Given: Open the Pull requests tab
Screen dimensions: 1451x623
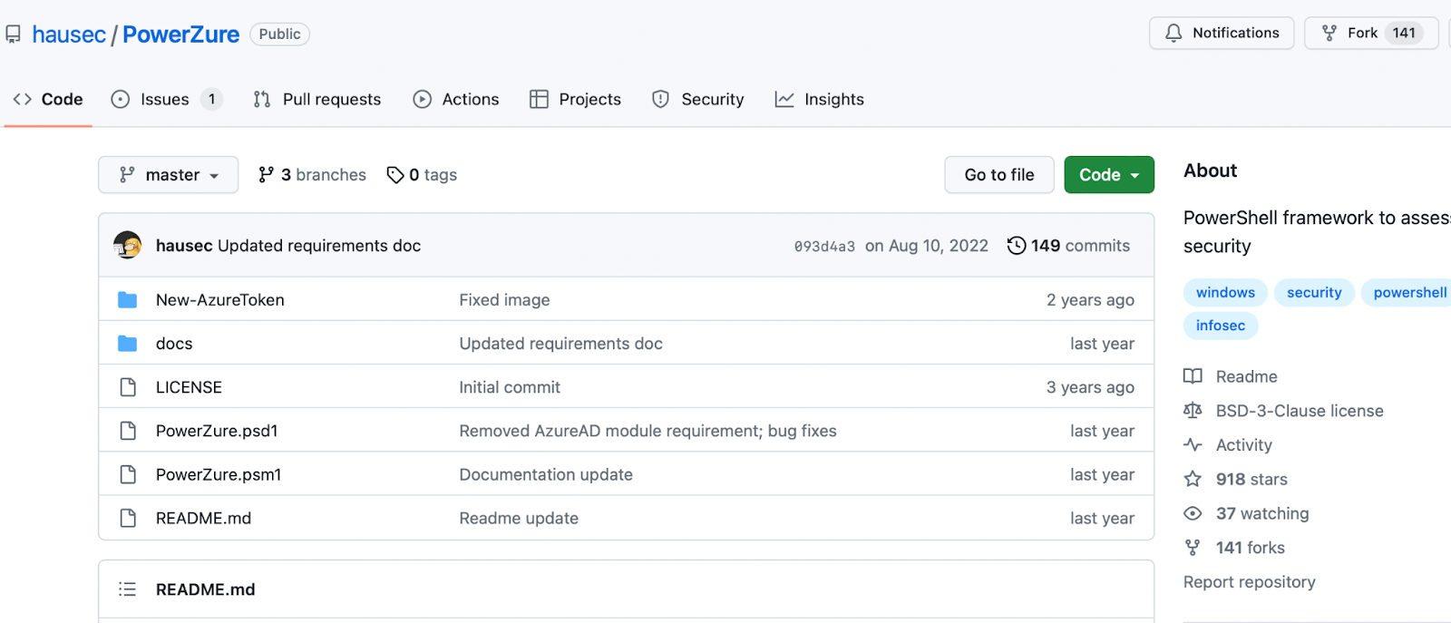Looking at the screenshot, I should [317, 100].
